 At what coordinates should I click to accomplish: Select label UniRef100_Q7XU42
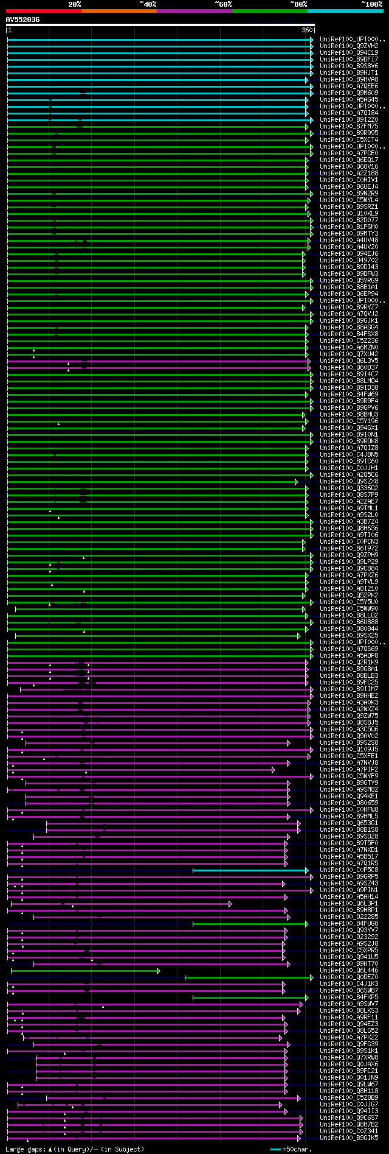pyautogui.click(x=349, y=354)
